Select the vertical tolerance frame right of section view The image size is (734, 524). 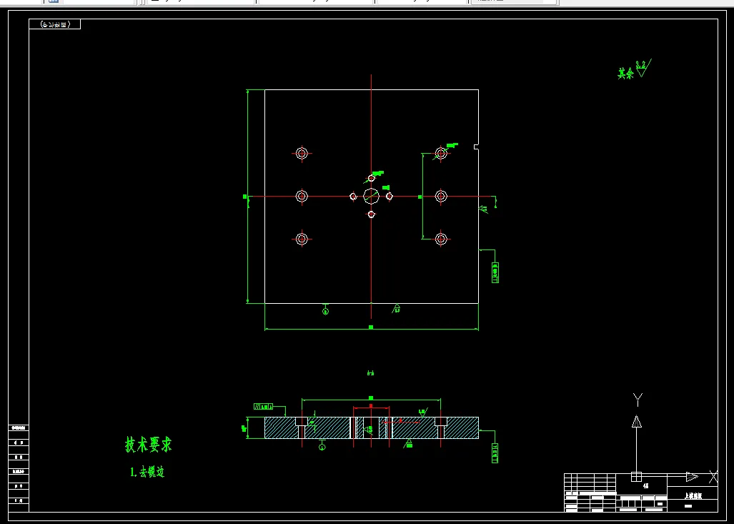[x=495, y=453]
